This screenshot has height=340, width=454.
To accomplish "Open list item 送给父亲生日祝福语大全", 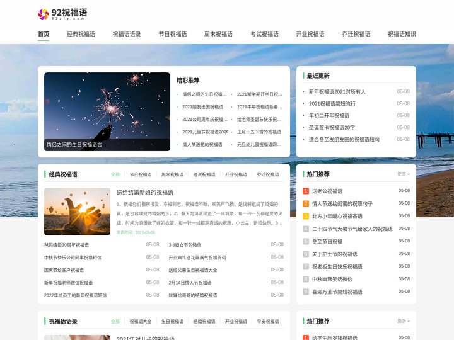I will pos(193,270).
